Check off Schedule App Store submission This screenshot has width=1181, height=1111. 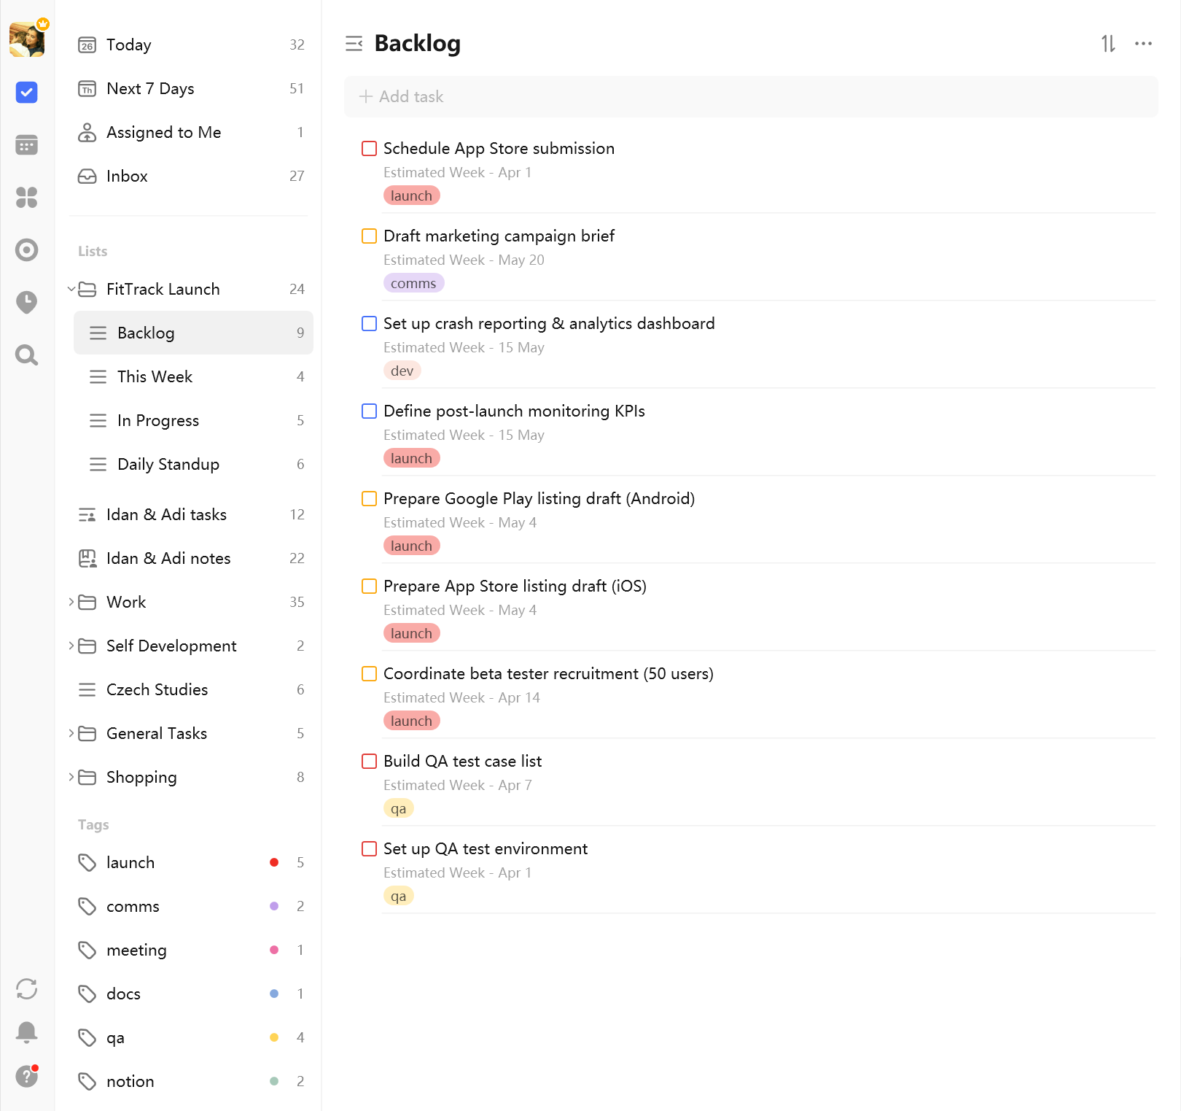pos(370,149)
